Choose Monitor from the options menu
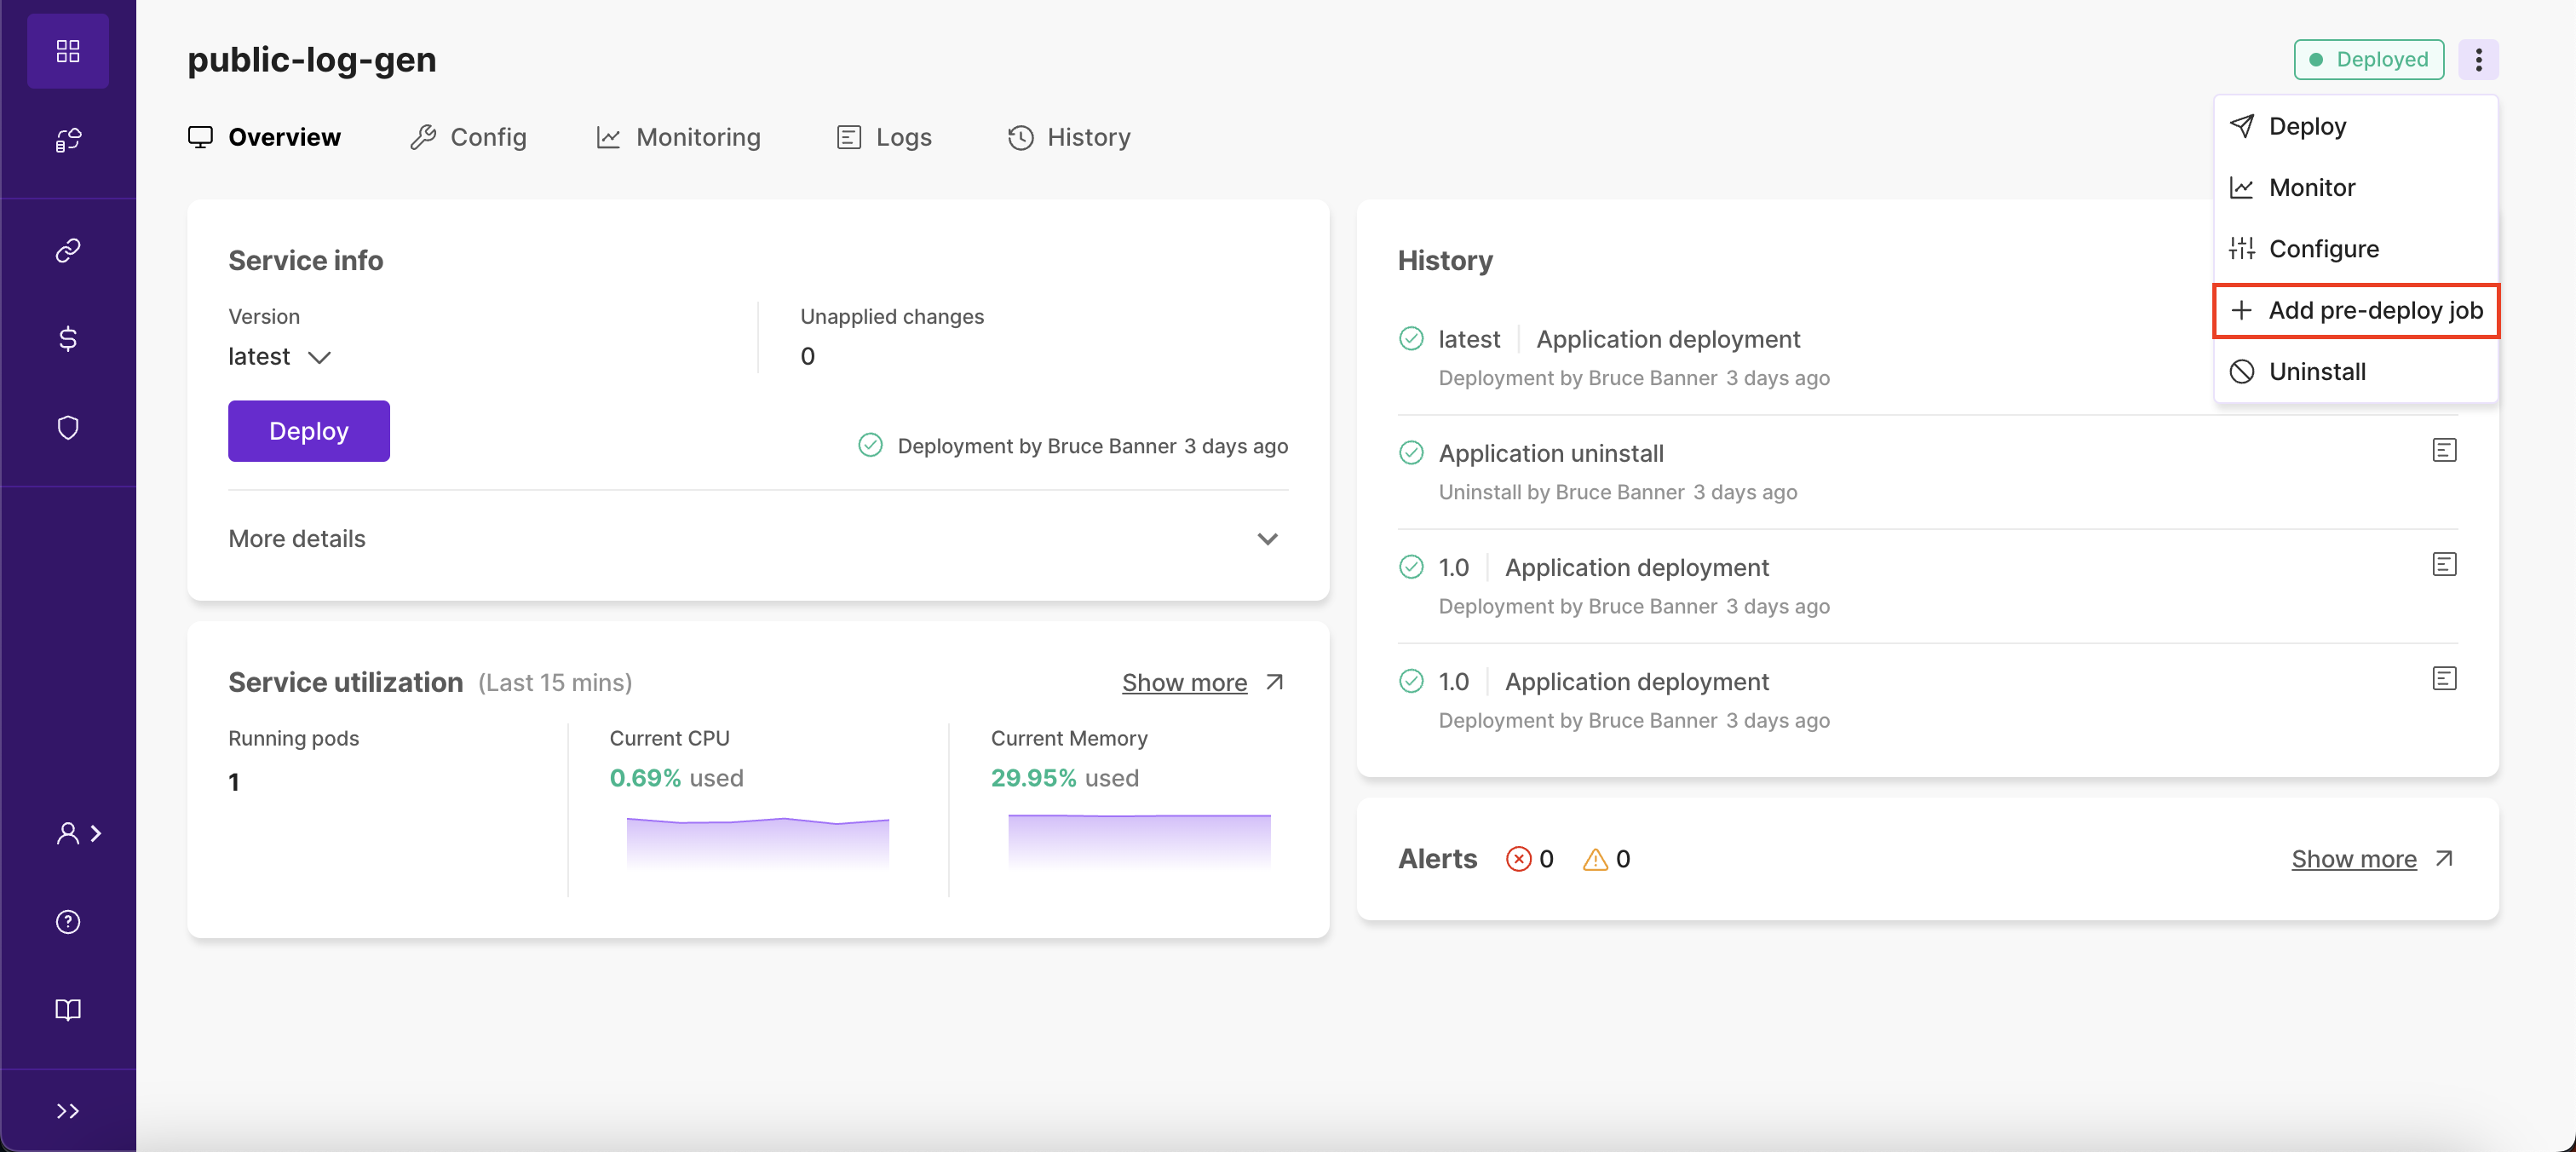This screenshot has height=1152, width=2576. tap(2356, 188)
